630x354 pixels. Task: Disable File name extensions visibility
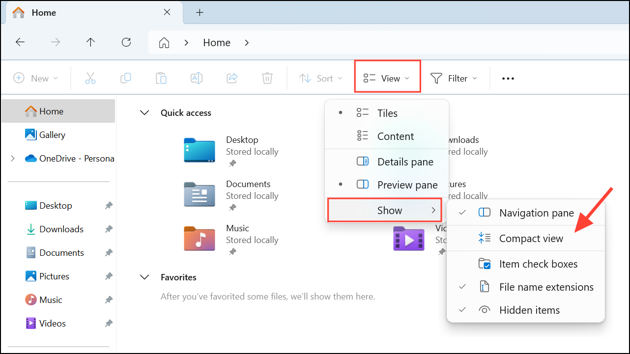(x=546, y=287)
